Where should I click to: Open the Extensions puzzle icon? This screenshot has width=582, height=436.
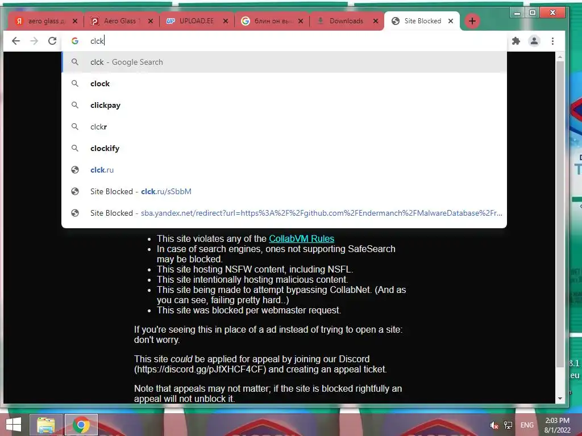click(516, 41)
